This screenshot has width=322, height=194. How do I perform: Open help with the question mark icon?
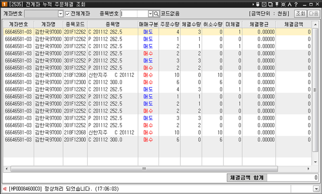point(296,4)
